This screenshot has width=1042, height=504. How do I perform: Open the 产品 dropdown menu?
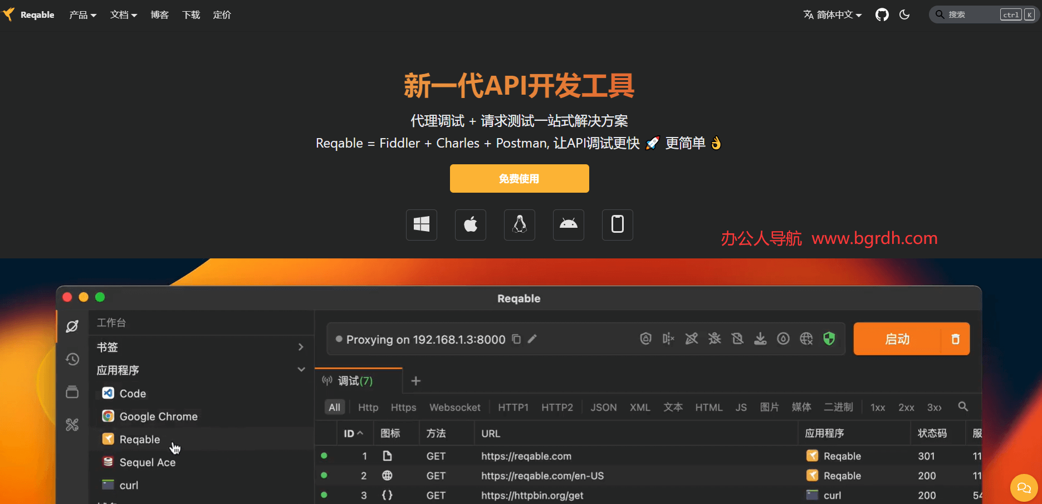(x=82, y=14)
